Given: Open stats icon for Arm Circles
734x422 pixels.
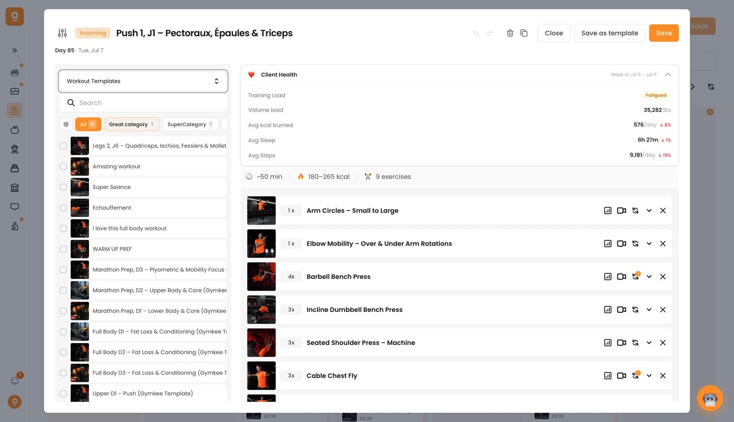Looking at the screenshot, I should click(608, 211).
